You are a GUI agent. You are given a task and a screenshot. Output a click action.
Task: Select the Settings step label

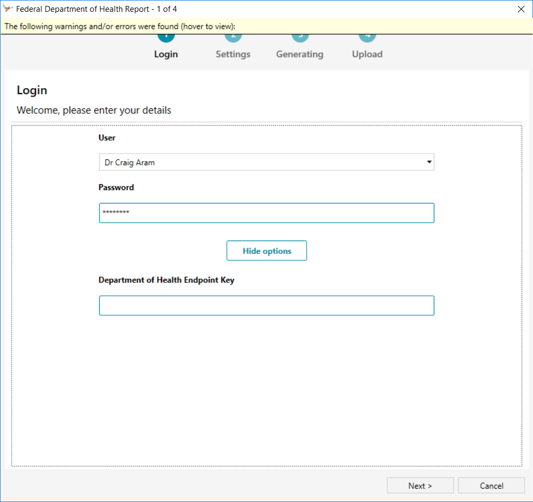[233, 54]
